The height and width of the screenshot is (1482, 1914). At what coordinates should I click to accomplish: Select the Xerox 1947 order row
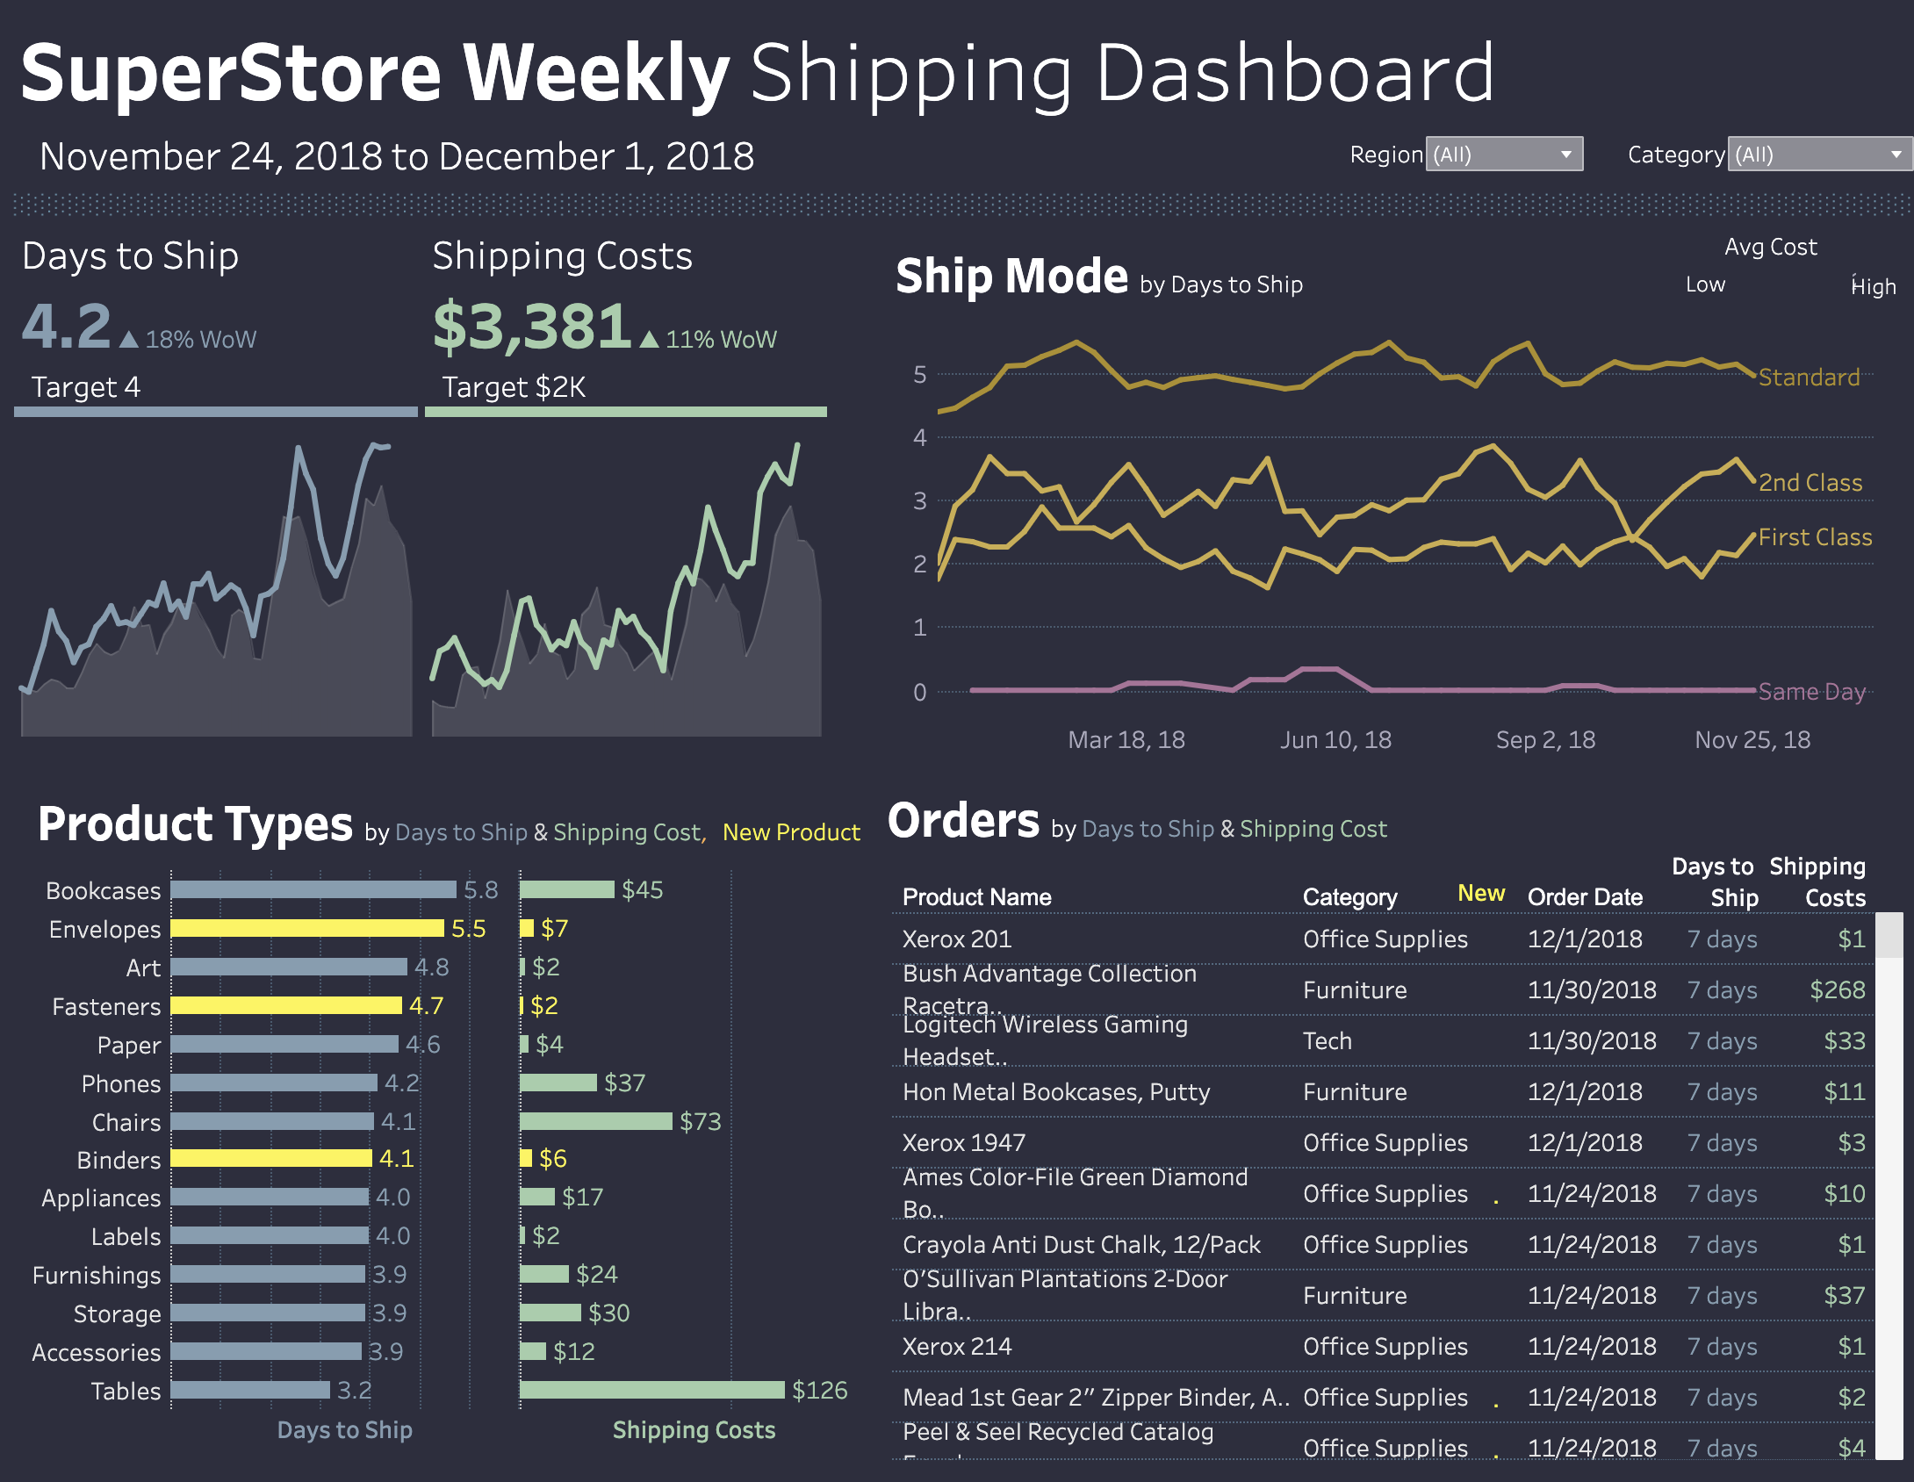[x=1384, y=1142]
